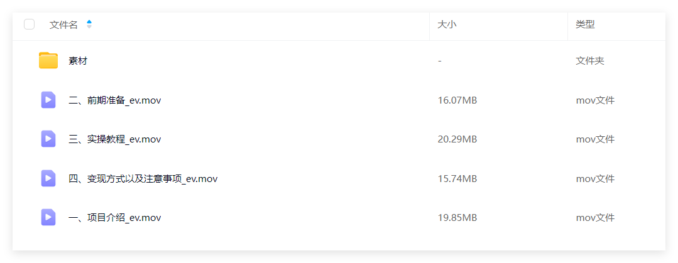
Task: Click video icon for 一、项目介绍_ev.mov
Action: click(48, 217)
